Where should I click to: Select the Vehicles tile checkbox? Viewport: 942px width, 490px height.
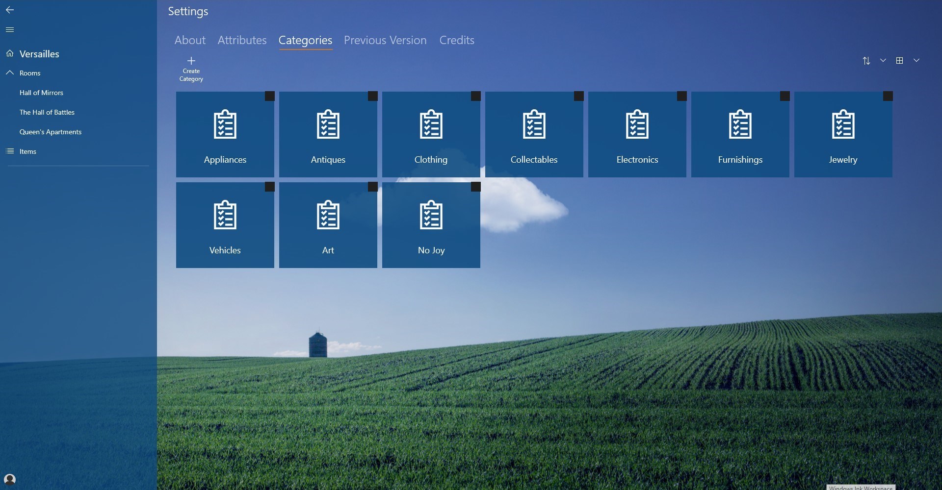point(270,187)
